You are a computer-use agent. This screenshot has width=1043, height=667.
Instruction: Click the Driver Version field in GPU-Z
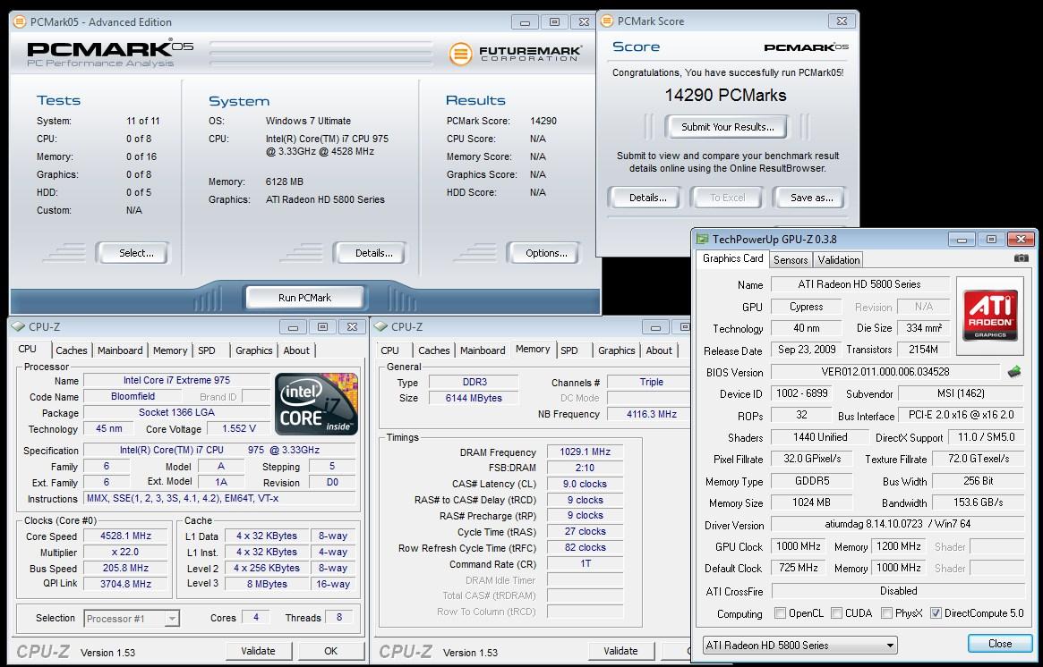(x=898, y=524)
